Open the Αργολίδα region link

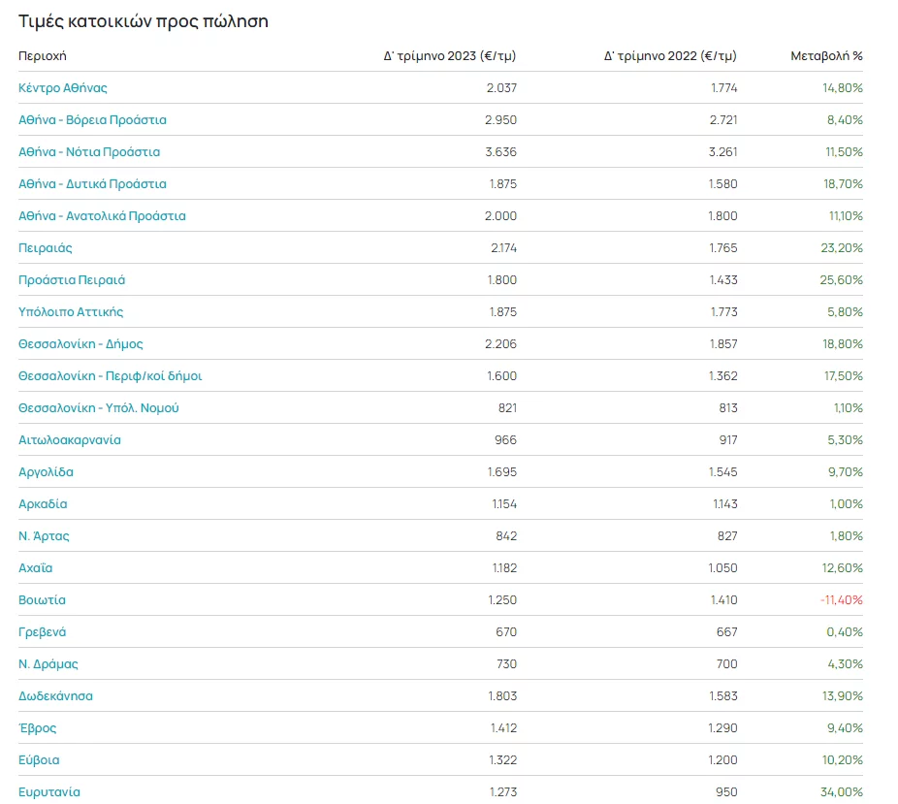click(46, 472)
